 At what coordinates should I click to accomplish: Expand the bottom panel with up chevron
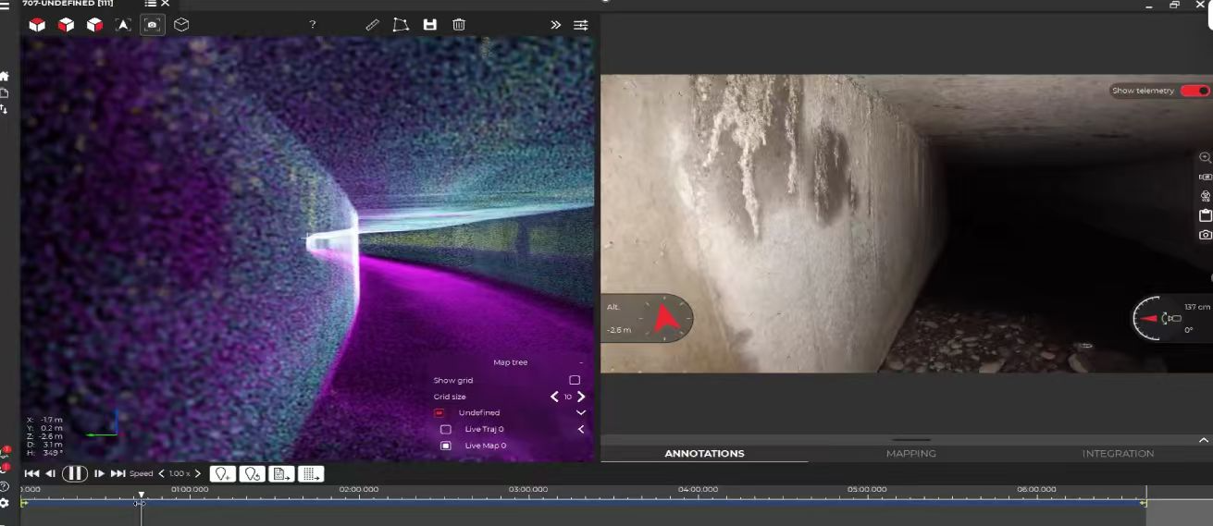1204,440
